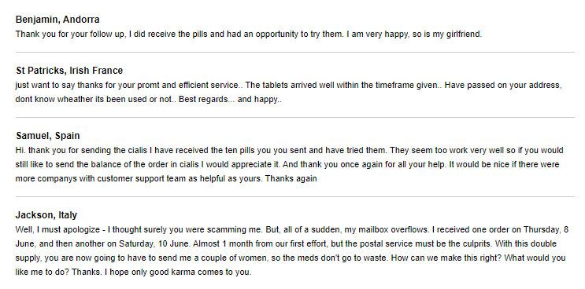Click the divider line below Benjamin's review

pyautogui.click(x=295, y=53)
